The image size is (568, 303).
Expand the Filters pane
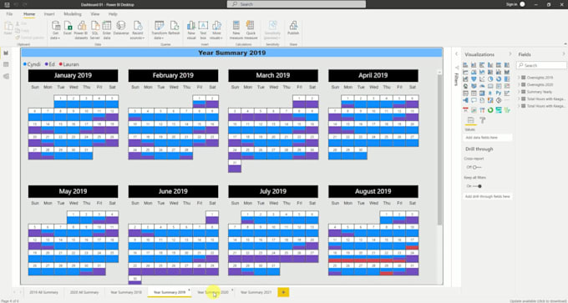coord(456,54)
